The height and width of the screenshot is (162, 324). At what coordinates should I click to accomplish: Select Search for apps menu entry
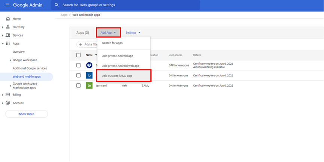pos(112,43)
